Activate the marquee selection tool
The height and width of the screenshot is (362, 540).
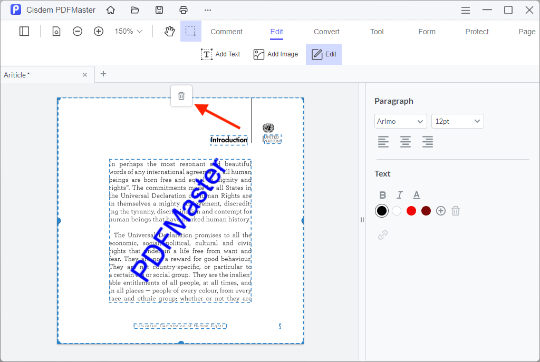[191, 32]
